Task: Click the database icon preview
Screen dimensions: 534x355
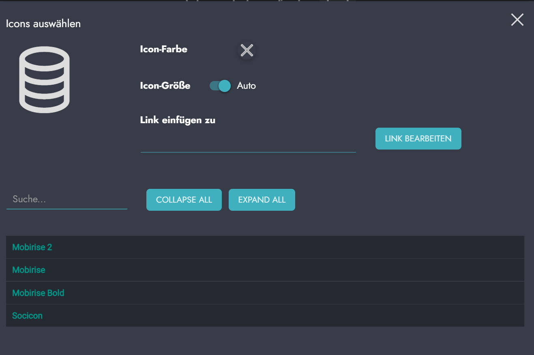Action: point(44,80)
